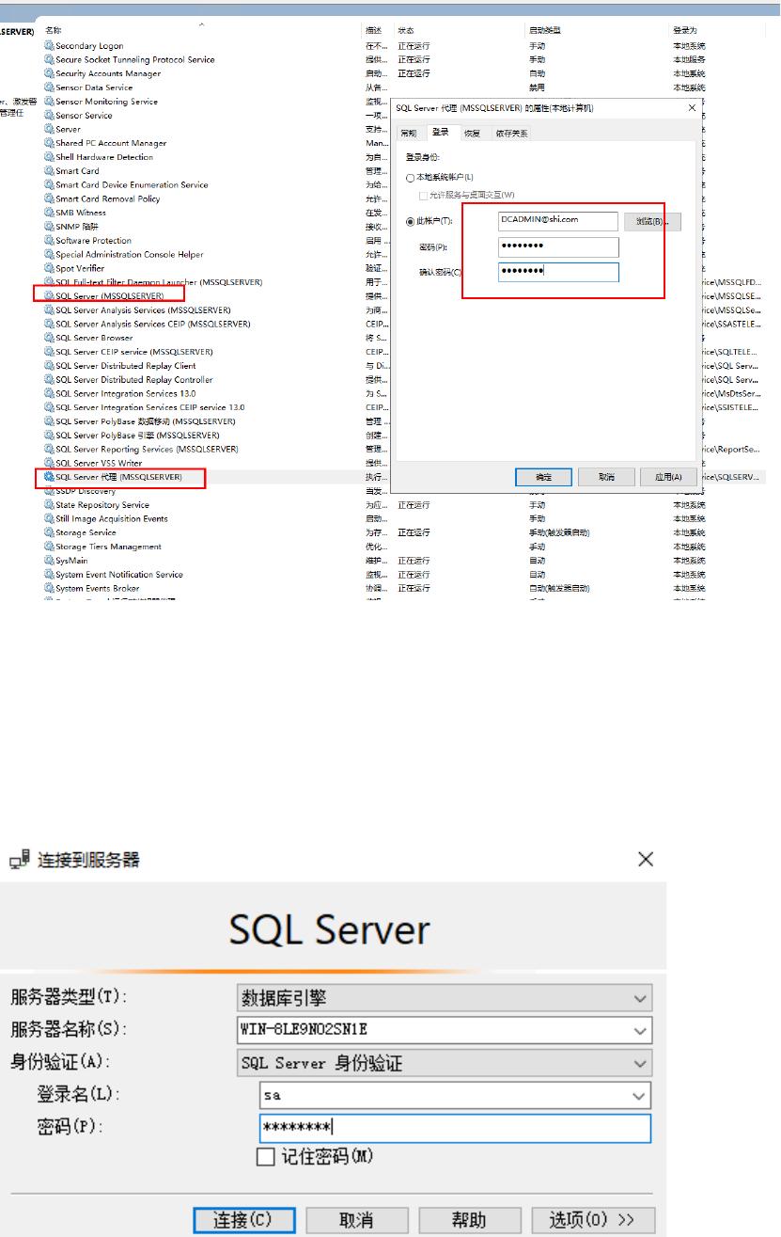Toggle 允许服务与桌面交互 checkbox
781x1237 pixels.
pyautogui.click(x=423, y=195)
